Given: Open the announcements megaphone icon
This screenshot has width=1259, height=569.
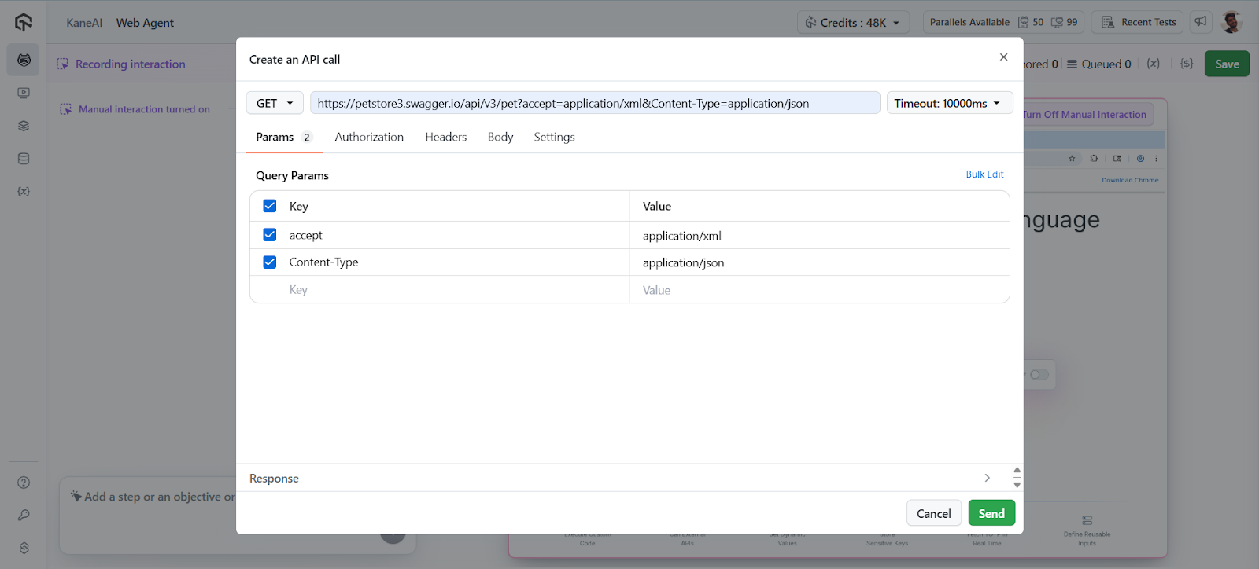Looking at the screenshot, I should pyautogui.click(x=1200, y=22).
